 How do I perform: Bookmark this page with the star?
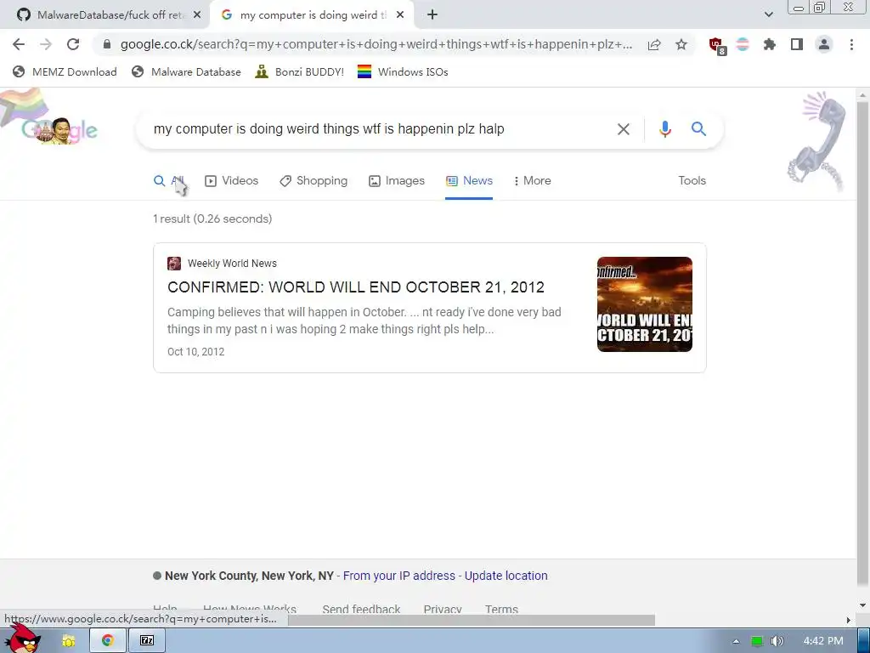point(681,44)
